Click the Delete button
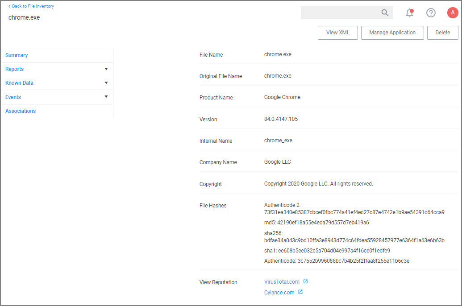The image size is (462, 306). click(442, 32)
